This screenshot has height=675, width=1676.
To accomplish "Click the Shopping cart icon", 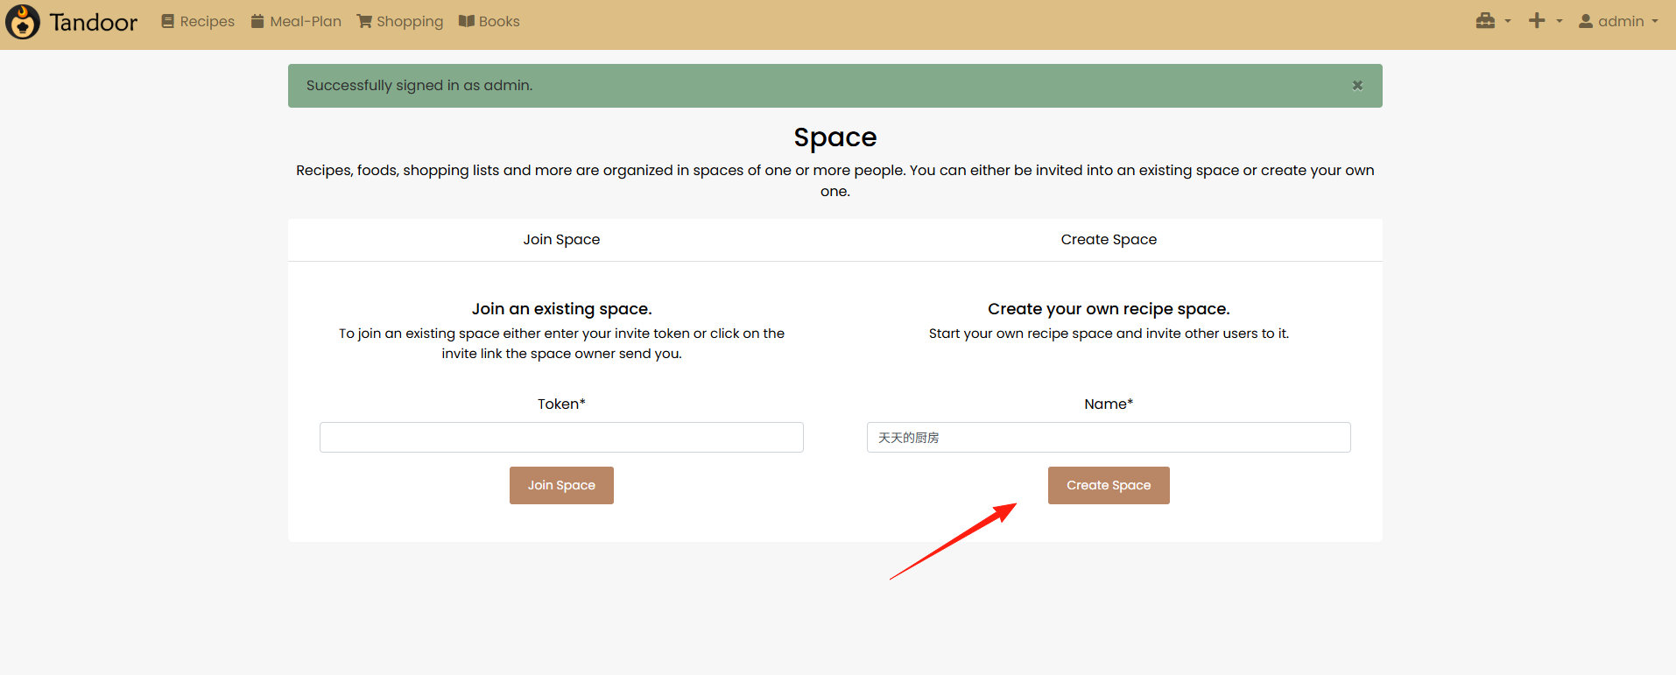I will (364, 21).
